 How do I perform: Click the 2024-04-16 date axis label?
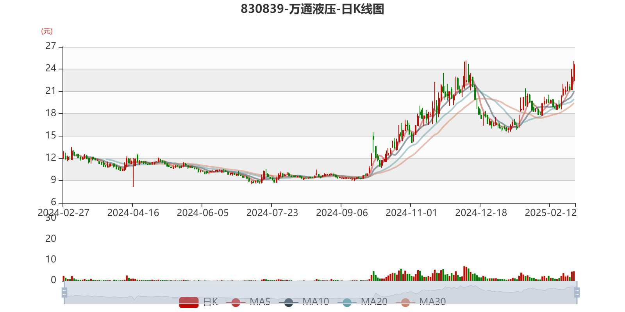coord(133,213)
